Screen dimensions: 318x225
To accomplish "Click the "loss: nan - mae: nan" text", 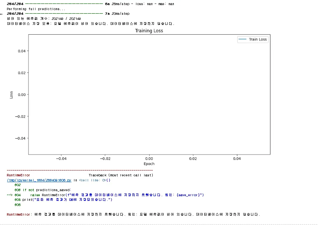I will point(155,4).
